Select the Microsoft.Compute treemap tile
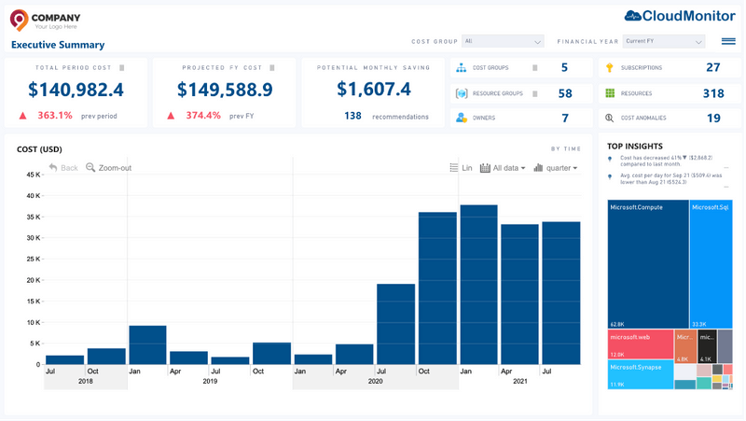 (x=648, y=264)
